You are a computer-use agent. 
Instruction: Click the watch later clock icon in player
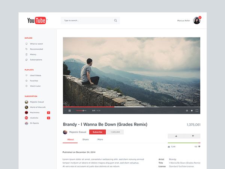pos(187,110)
